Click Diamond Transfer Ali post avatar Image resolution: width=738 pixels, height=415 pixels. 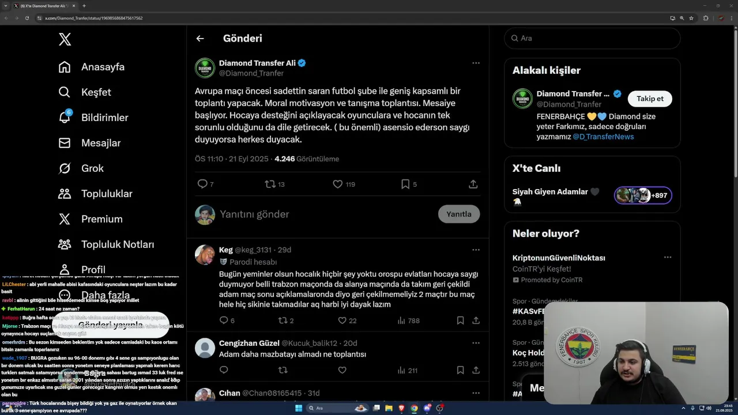point(205,67)
